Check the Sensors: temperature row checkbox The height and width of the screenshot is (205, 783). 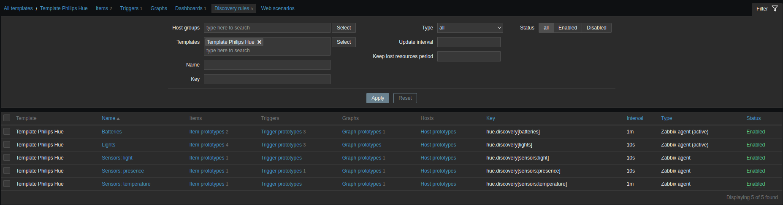(7, 184)
